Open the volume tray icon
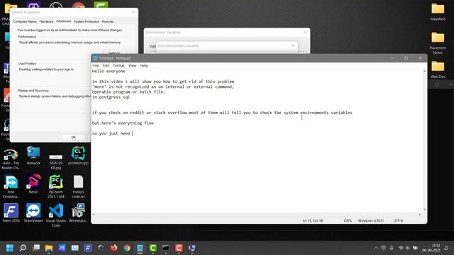Viewport: 454px width, 255px height. coord(407,248)
